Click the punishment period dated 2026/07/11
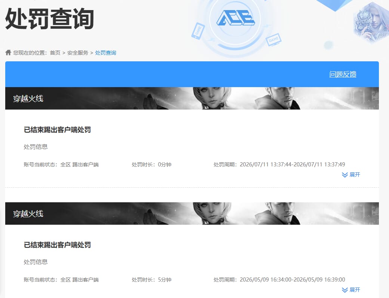This screenshot has width=389, height=298. (x=280, y=165)
